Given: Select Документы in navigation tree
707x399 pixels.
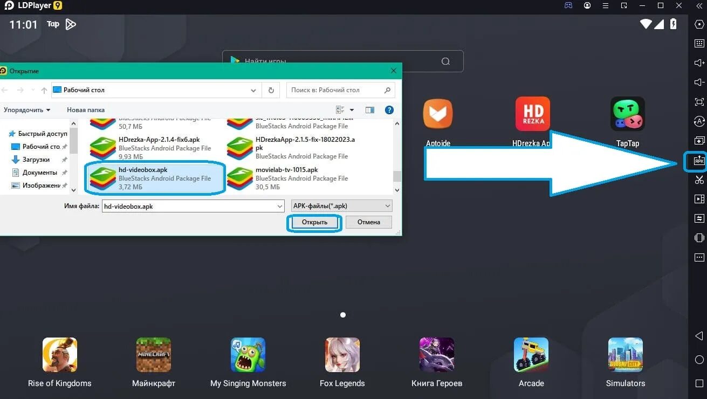Looking at the screenshot, I should (39, 173).
